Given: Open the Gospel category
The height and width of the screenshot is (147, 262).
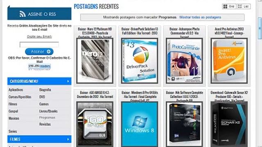Looking at the screenshot, I should [x=14, y=111].
